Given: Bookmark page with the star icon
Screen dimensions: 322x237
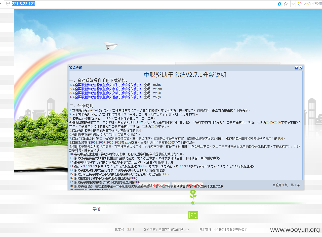Looking at the screenshot, I should (x=286, y=4).
